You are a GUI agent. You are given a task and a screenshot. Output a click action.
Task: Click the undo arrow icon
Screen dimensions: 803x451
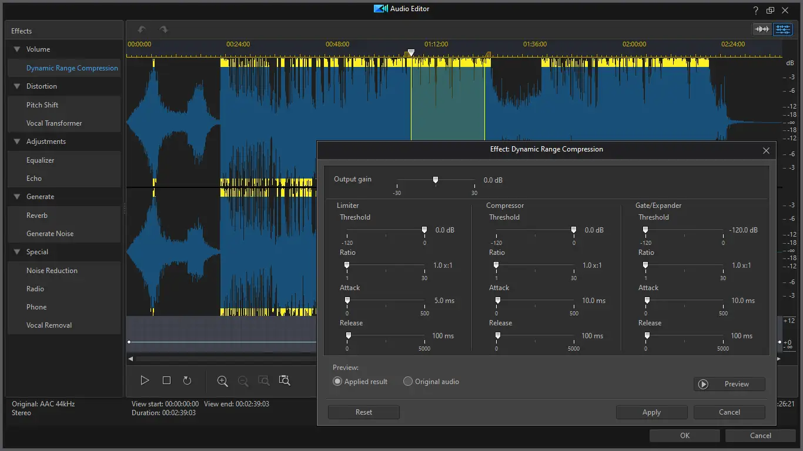(141, 29)
